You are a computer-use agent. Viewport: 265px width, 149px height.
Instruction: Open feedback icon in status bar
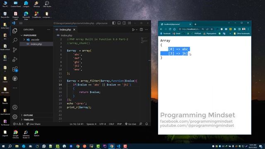point(141,124)
